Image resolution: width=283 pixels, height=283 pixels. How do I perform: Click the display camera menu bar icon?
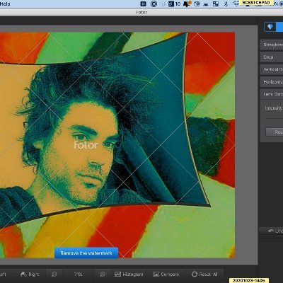pyautogui.click(x=197, y=4)
